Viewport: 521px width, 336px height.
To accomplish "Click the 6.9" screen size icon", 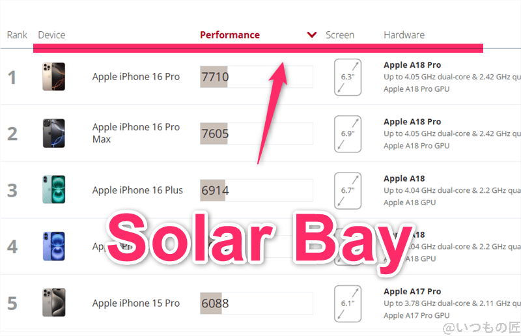I will [x=347, y=133].
